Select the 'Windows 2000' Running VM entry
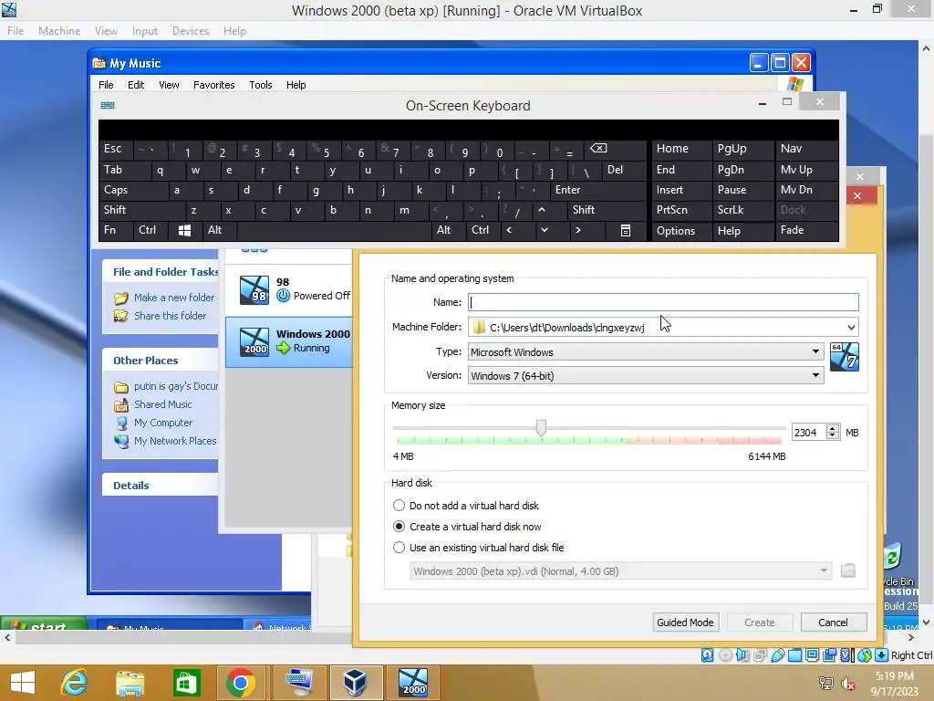 289,341
